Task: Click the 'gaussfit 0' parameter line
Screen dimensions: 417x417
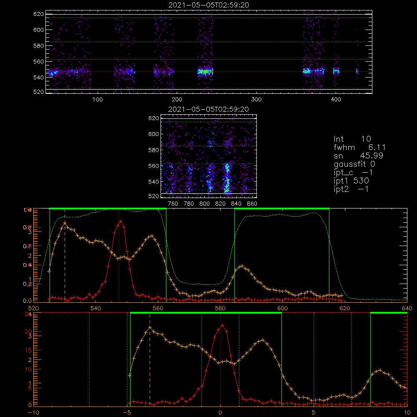Action: pos(354,164)
